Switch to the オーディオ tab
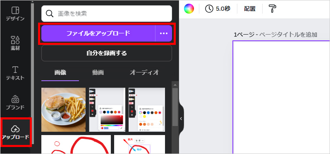This screenshot has height=154, width=330. point(144,72)
